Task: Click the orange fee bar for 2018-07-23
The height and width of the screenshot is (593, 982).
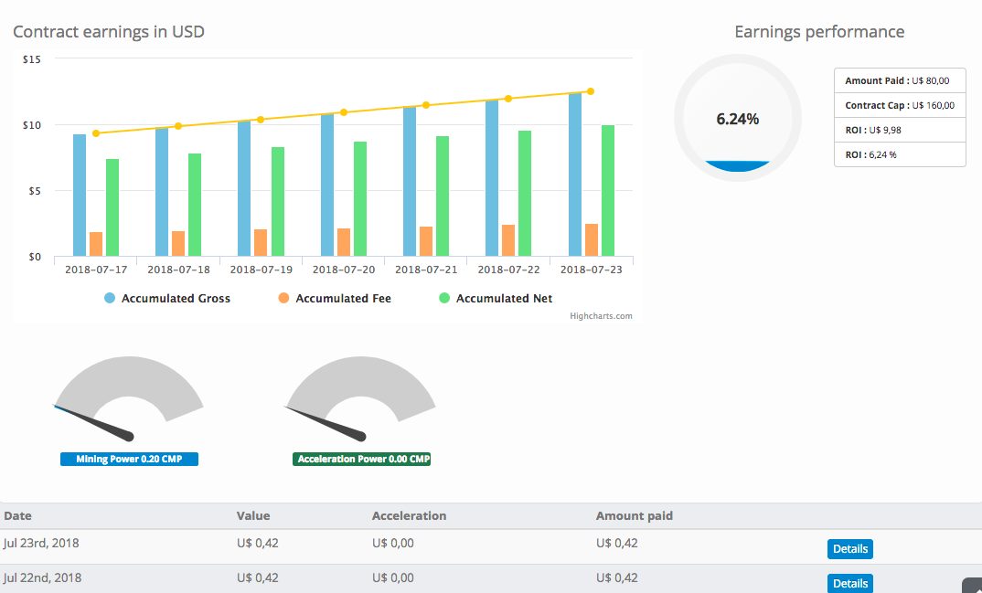Action: (x=592, y=239)
